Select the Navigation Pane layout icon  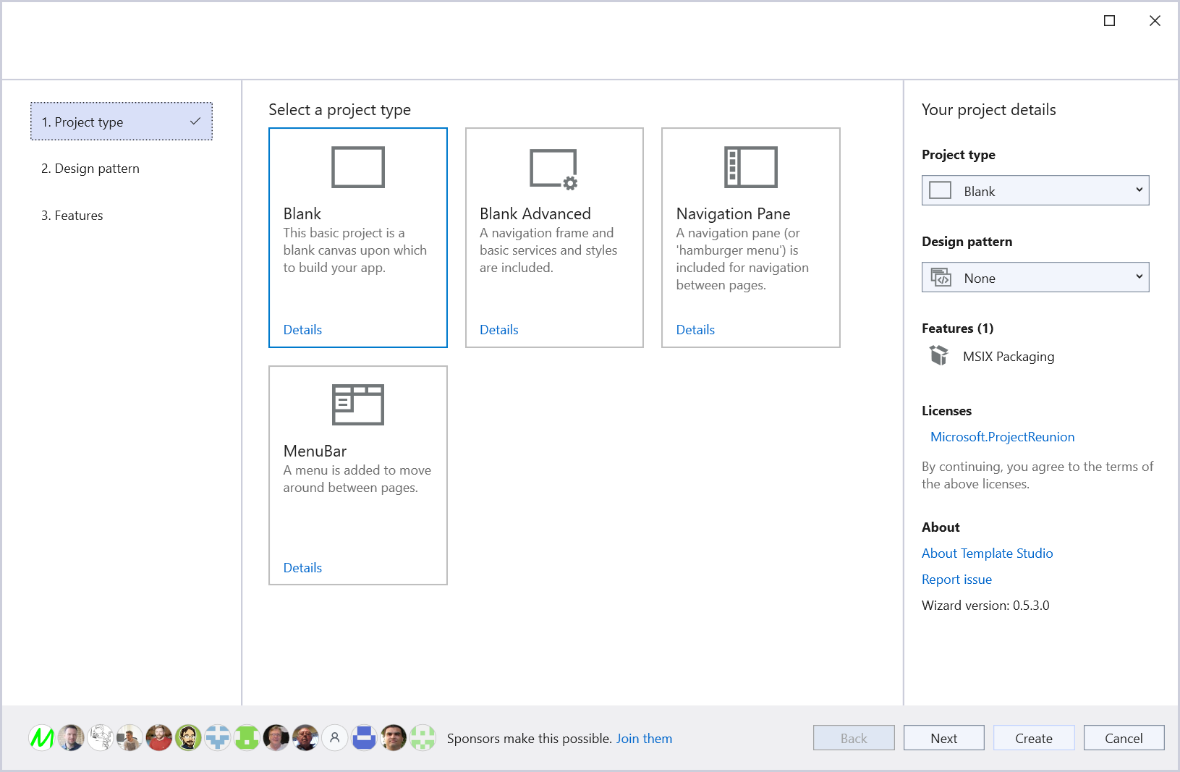[x=750, y=167]
